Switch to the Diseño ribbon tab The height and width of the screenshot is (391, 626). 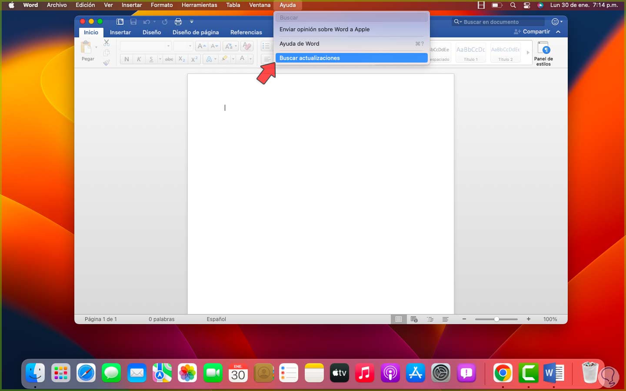pyautogui.click(x=152, y=32)
